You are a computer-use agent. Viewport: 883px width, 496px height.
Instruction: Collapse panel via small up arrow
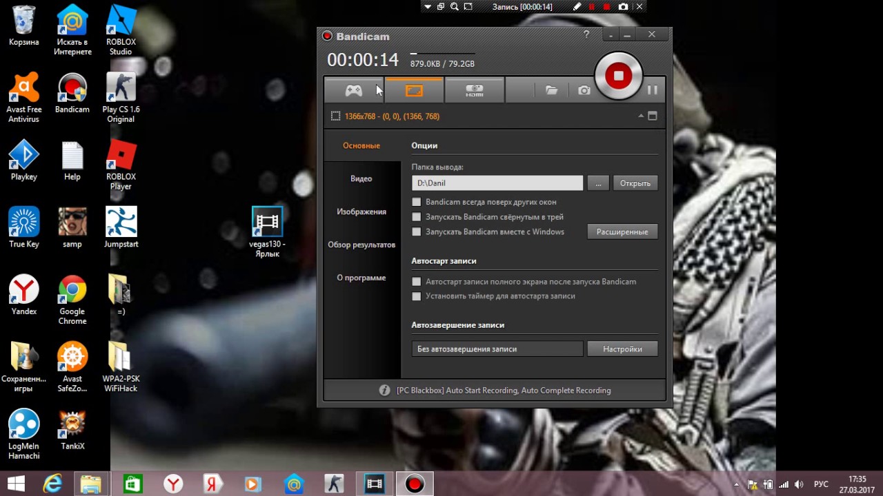[x=641, y=116]
